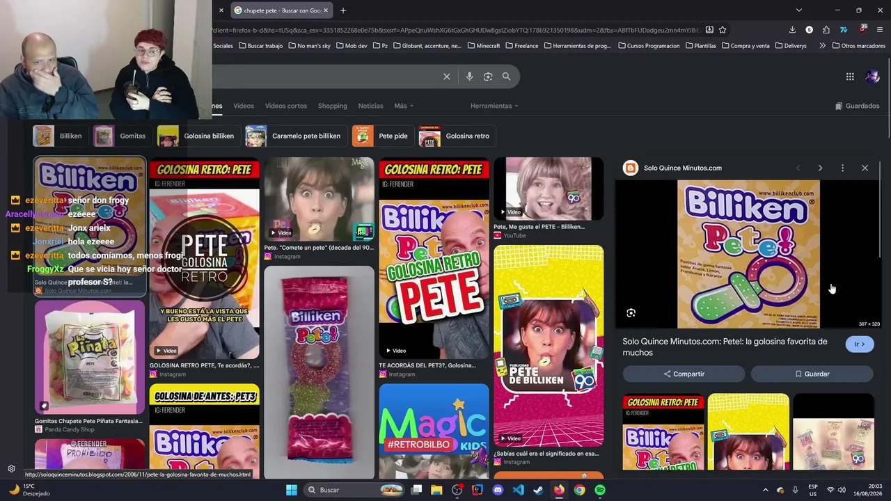This screenshot has width=891, height=501.
Task: Open the preview panel three-dot options
Action: pos(842,168)
